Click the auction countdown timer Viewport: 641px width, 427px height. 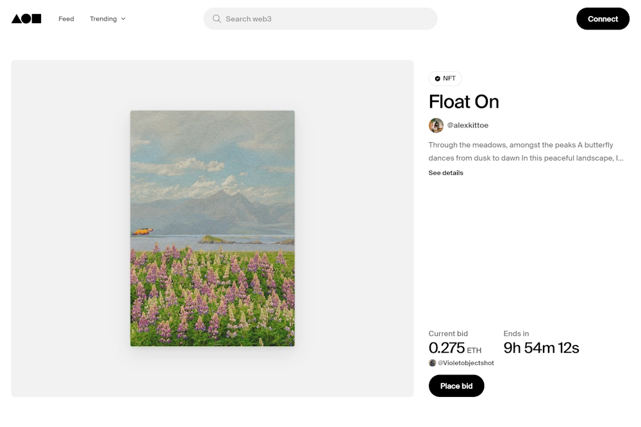click(x=541, y=348)
